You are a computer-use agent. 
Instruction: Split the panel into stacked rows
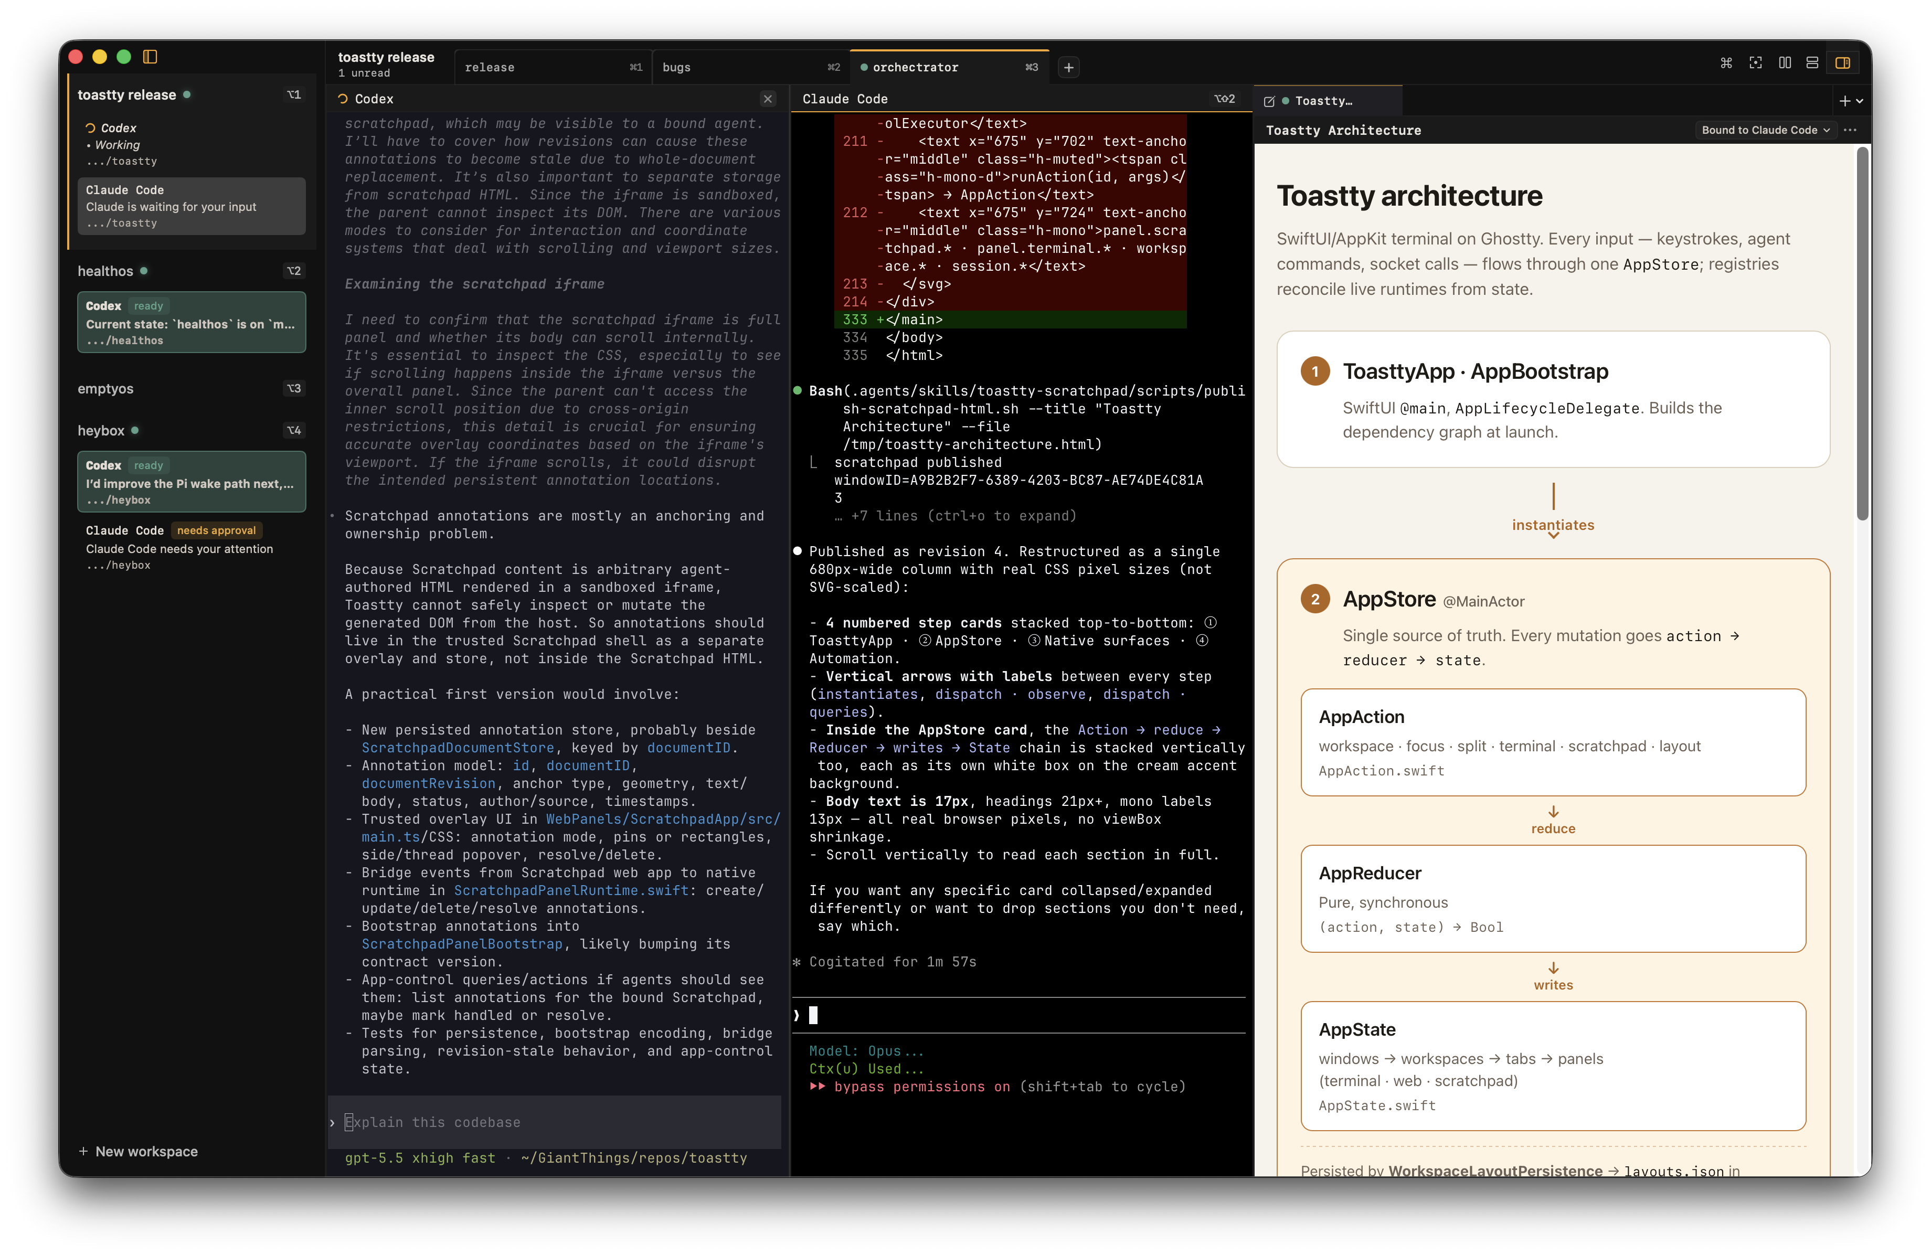[1812, 63]
